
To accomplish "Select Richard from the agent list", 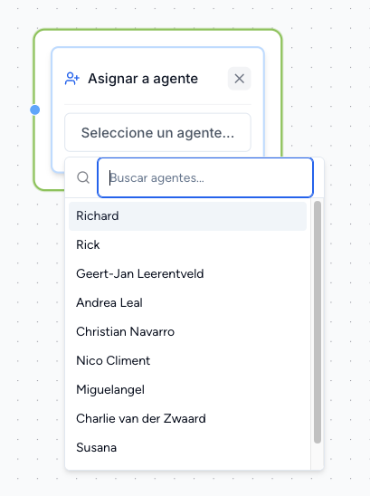I will (187, 215).
